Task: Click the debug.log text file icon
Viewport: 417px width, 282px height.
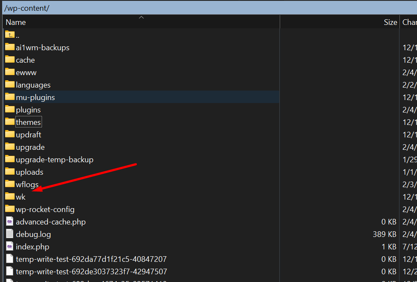Action: [x=10, y=234]
